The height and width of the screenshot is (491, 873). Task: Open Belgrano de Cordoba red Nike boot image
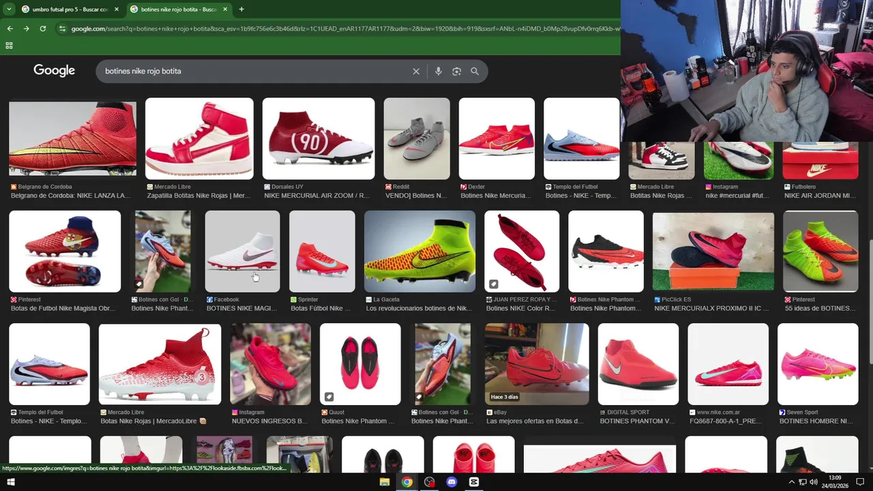[72, 138]
